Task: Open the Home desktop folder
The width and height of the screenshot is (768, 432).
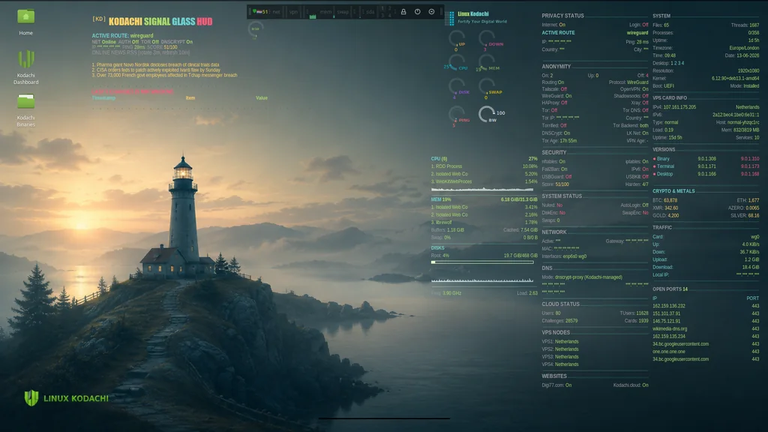Action: point(26,22)
